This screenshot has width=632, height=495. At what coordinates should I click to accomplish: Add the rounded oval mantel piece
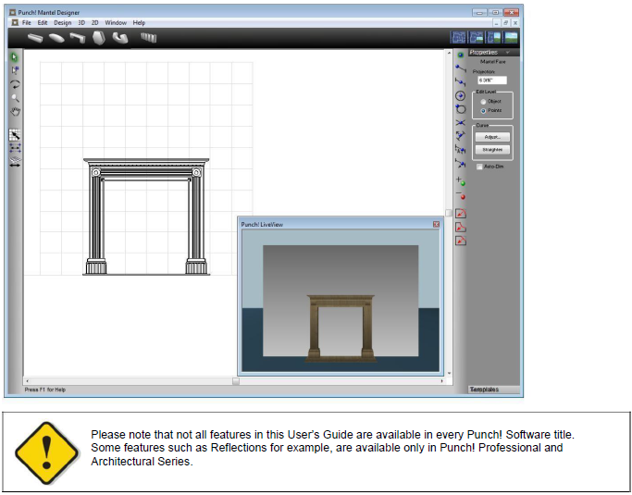[56, 38]
